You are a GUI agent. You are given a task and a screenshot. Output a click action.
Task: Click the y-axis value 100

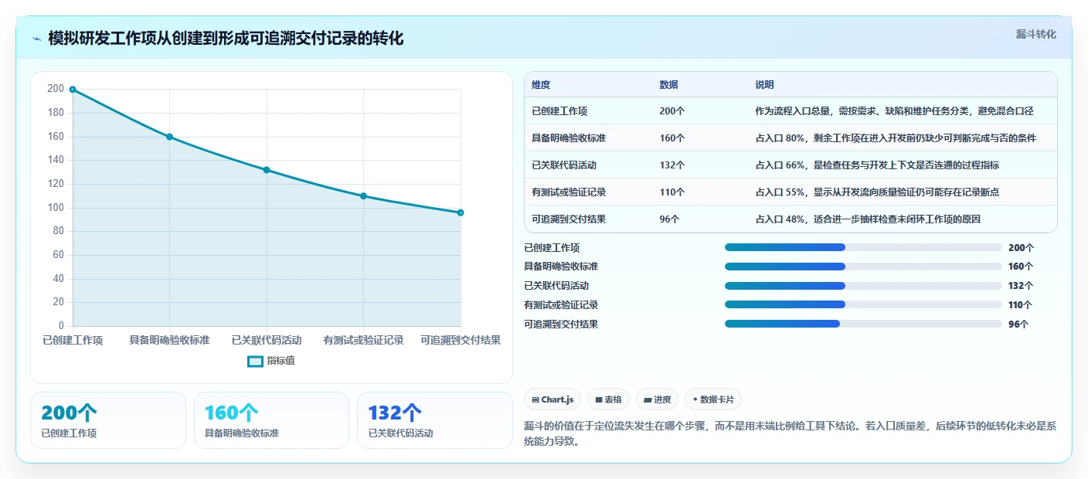[x=56, y=208]
